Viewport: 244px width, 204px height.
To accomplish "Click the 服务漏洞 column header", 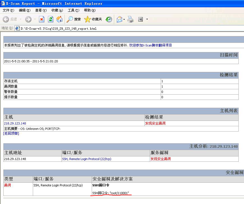I will pyautogui.click(x=159, y=153).
